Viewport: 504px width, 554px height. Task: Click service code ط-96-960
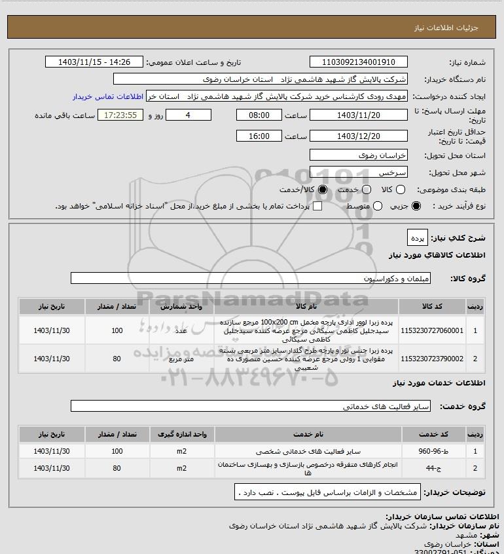433,451
